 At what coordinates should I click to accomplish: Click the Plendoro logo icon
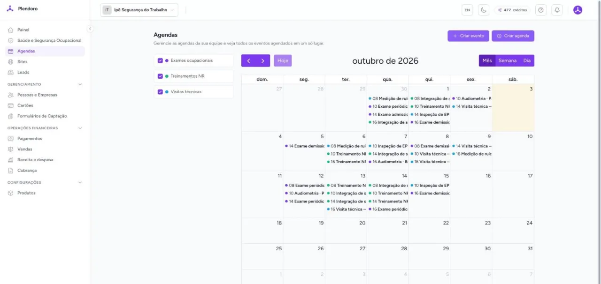10,9
